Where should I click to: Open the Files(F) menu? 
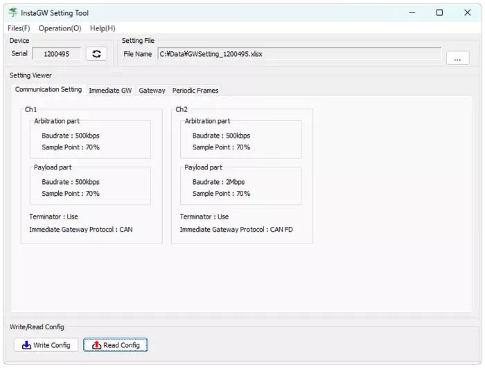pyautogui.click(x=19, y=28)
